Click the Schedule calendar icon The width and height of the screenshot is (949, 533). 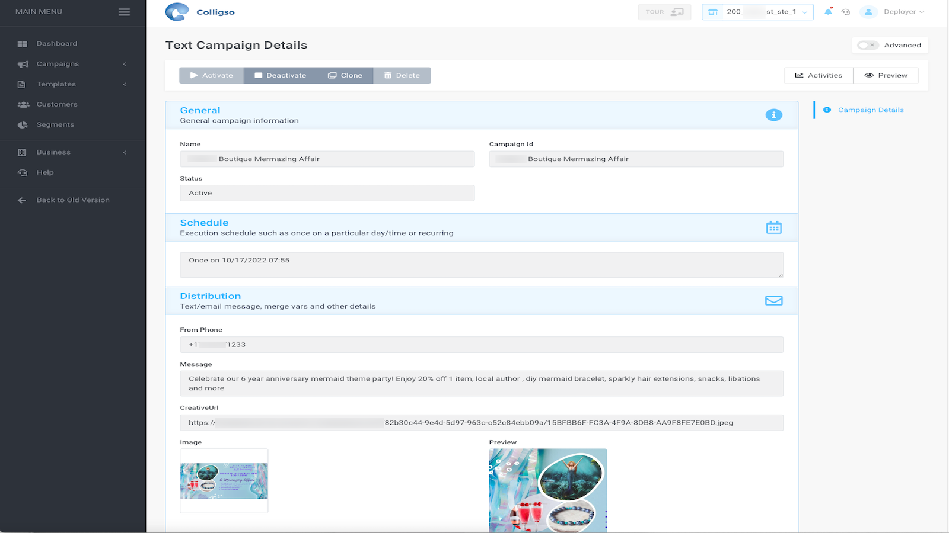pyautogui.click(x=773, y=227)
